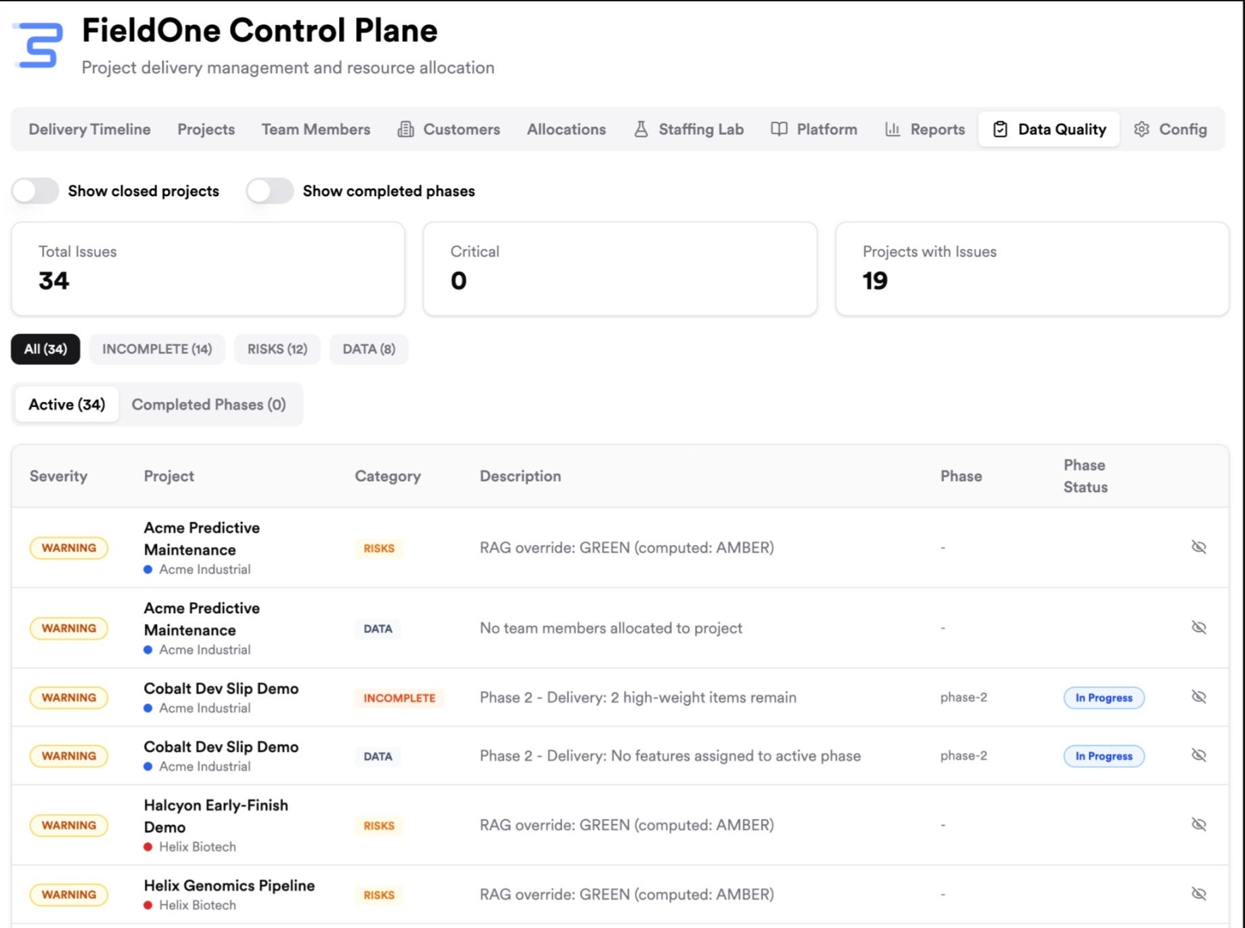Open Staffing Lab via its flask icon
Image resolution: width=1245 pixels, height=928 pixels.
pos(641,129)
